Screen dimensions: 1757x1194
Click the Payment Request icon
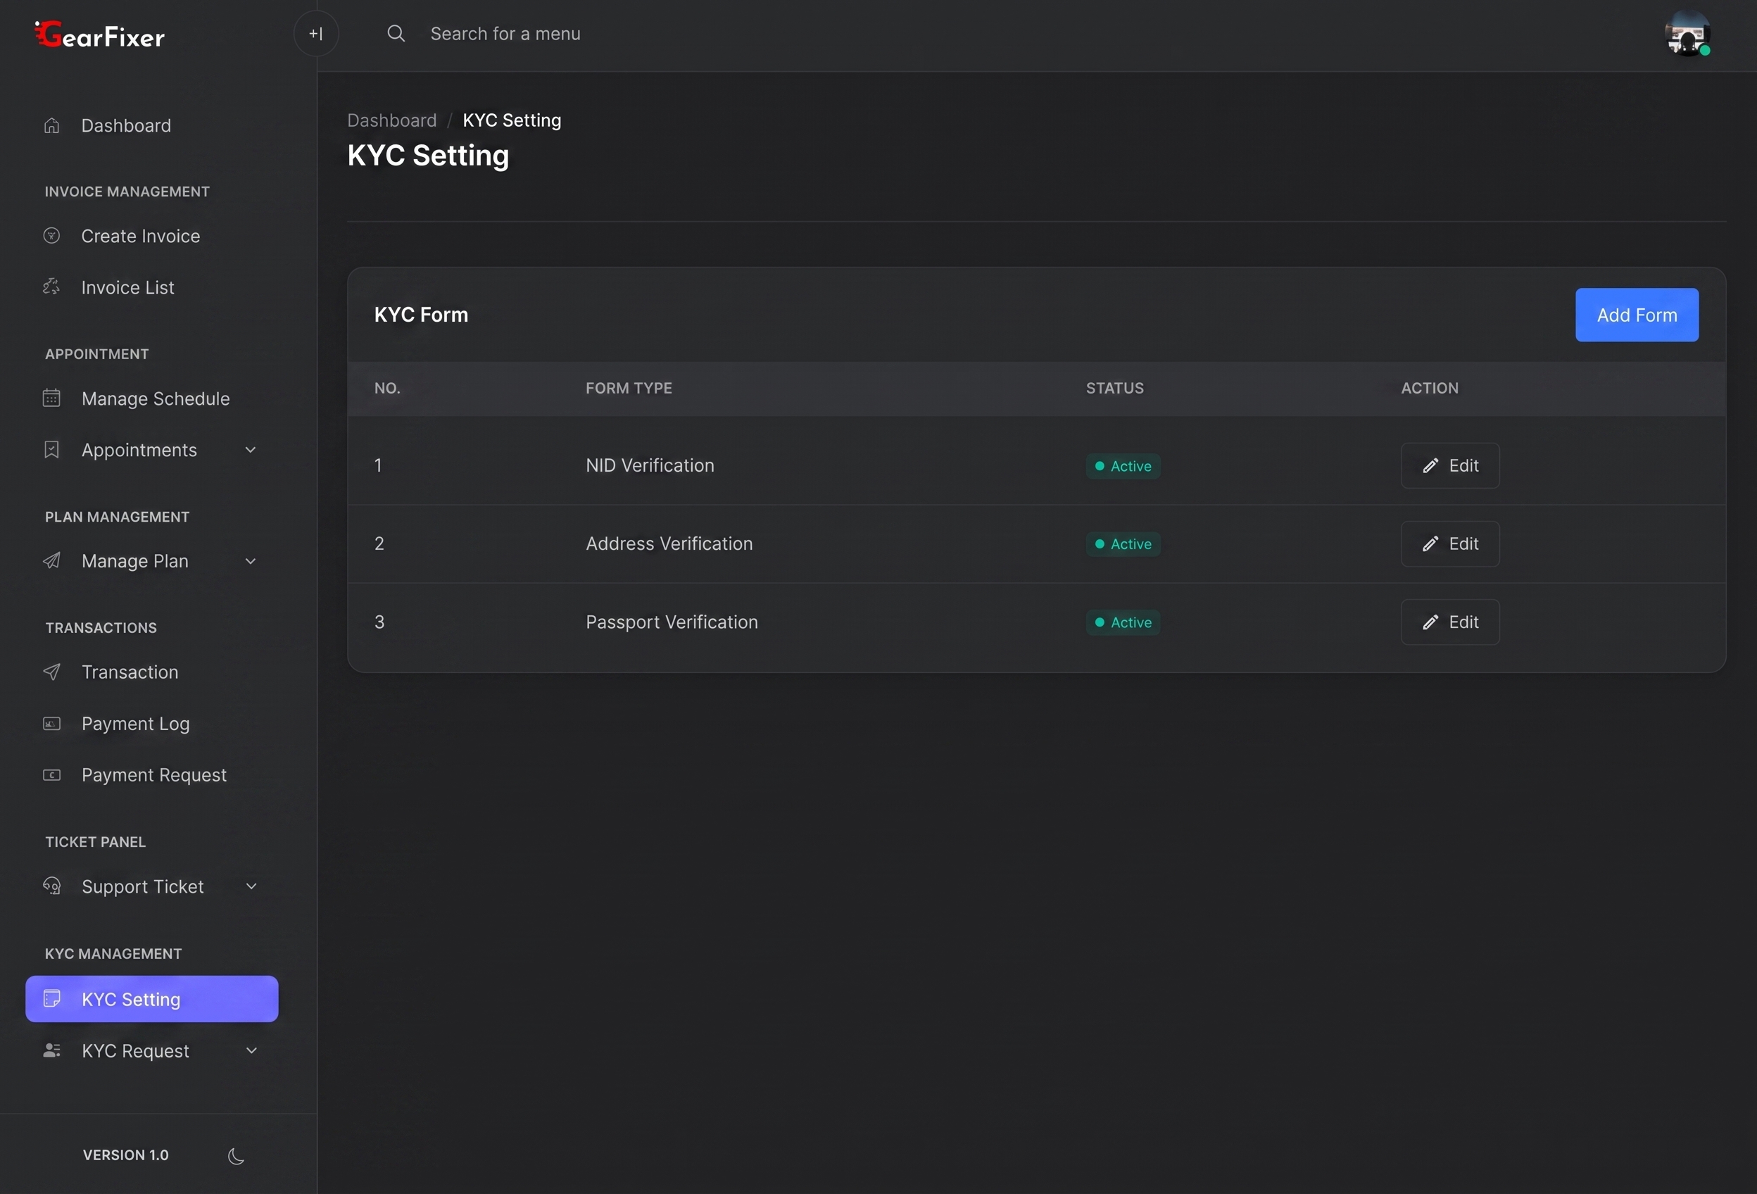51,775
